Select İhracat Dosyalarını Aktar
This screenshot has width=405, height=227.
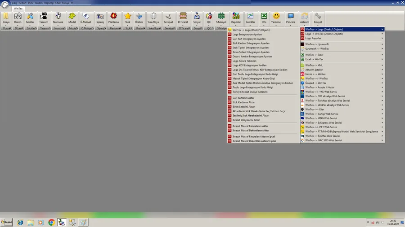[263, 120]
